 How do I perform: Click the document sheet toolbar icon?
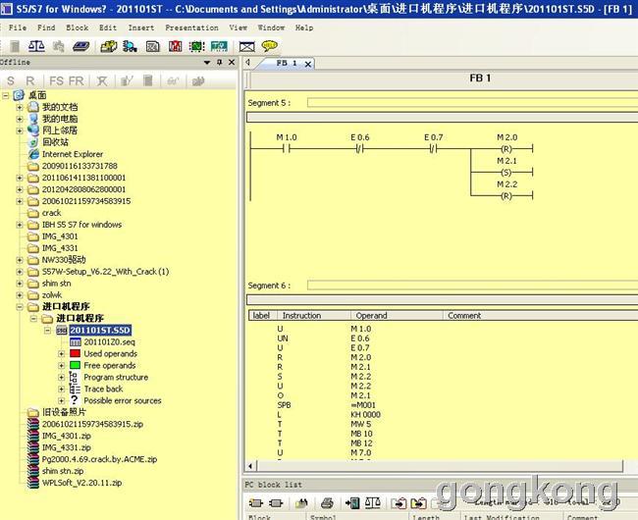(x=152, y=46)
